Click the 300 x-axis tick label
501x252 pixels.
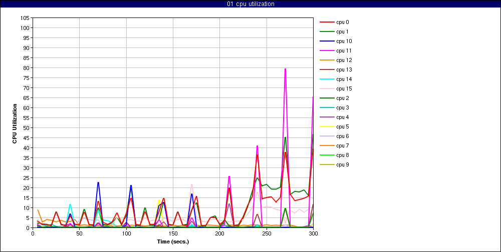click(x=313, y=233)
